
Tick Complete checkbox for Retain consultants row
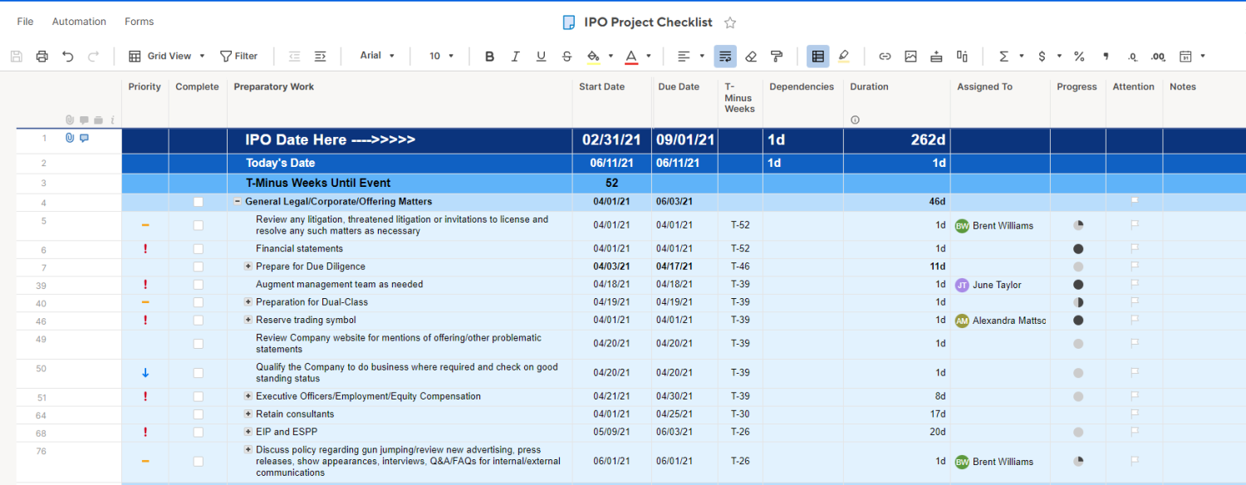click(198, 414)
